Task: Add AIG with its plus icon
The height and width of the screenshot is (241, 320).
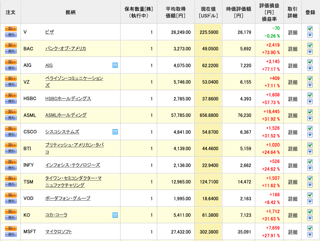Action: point(310,68)
